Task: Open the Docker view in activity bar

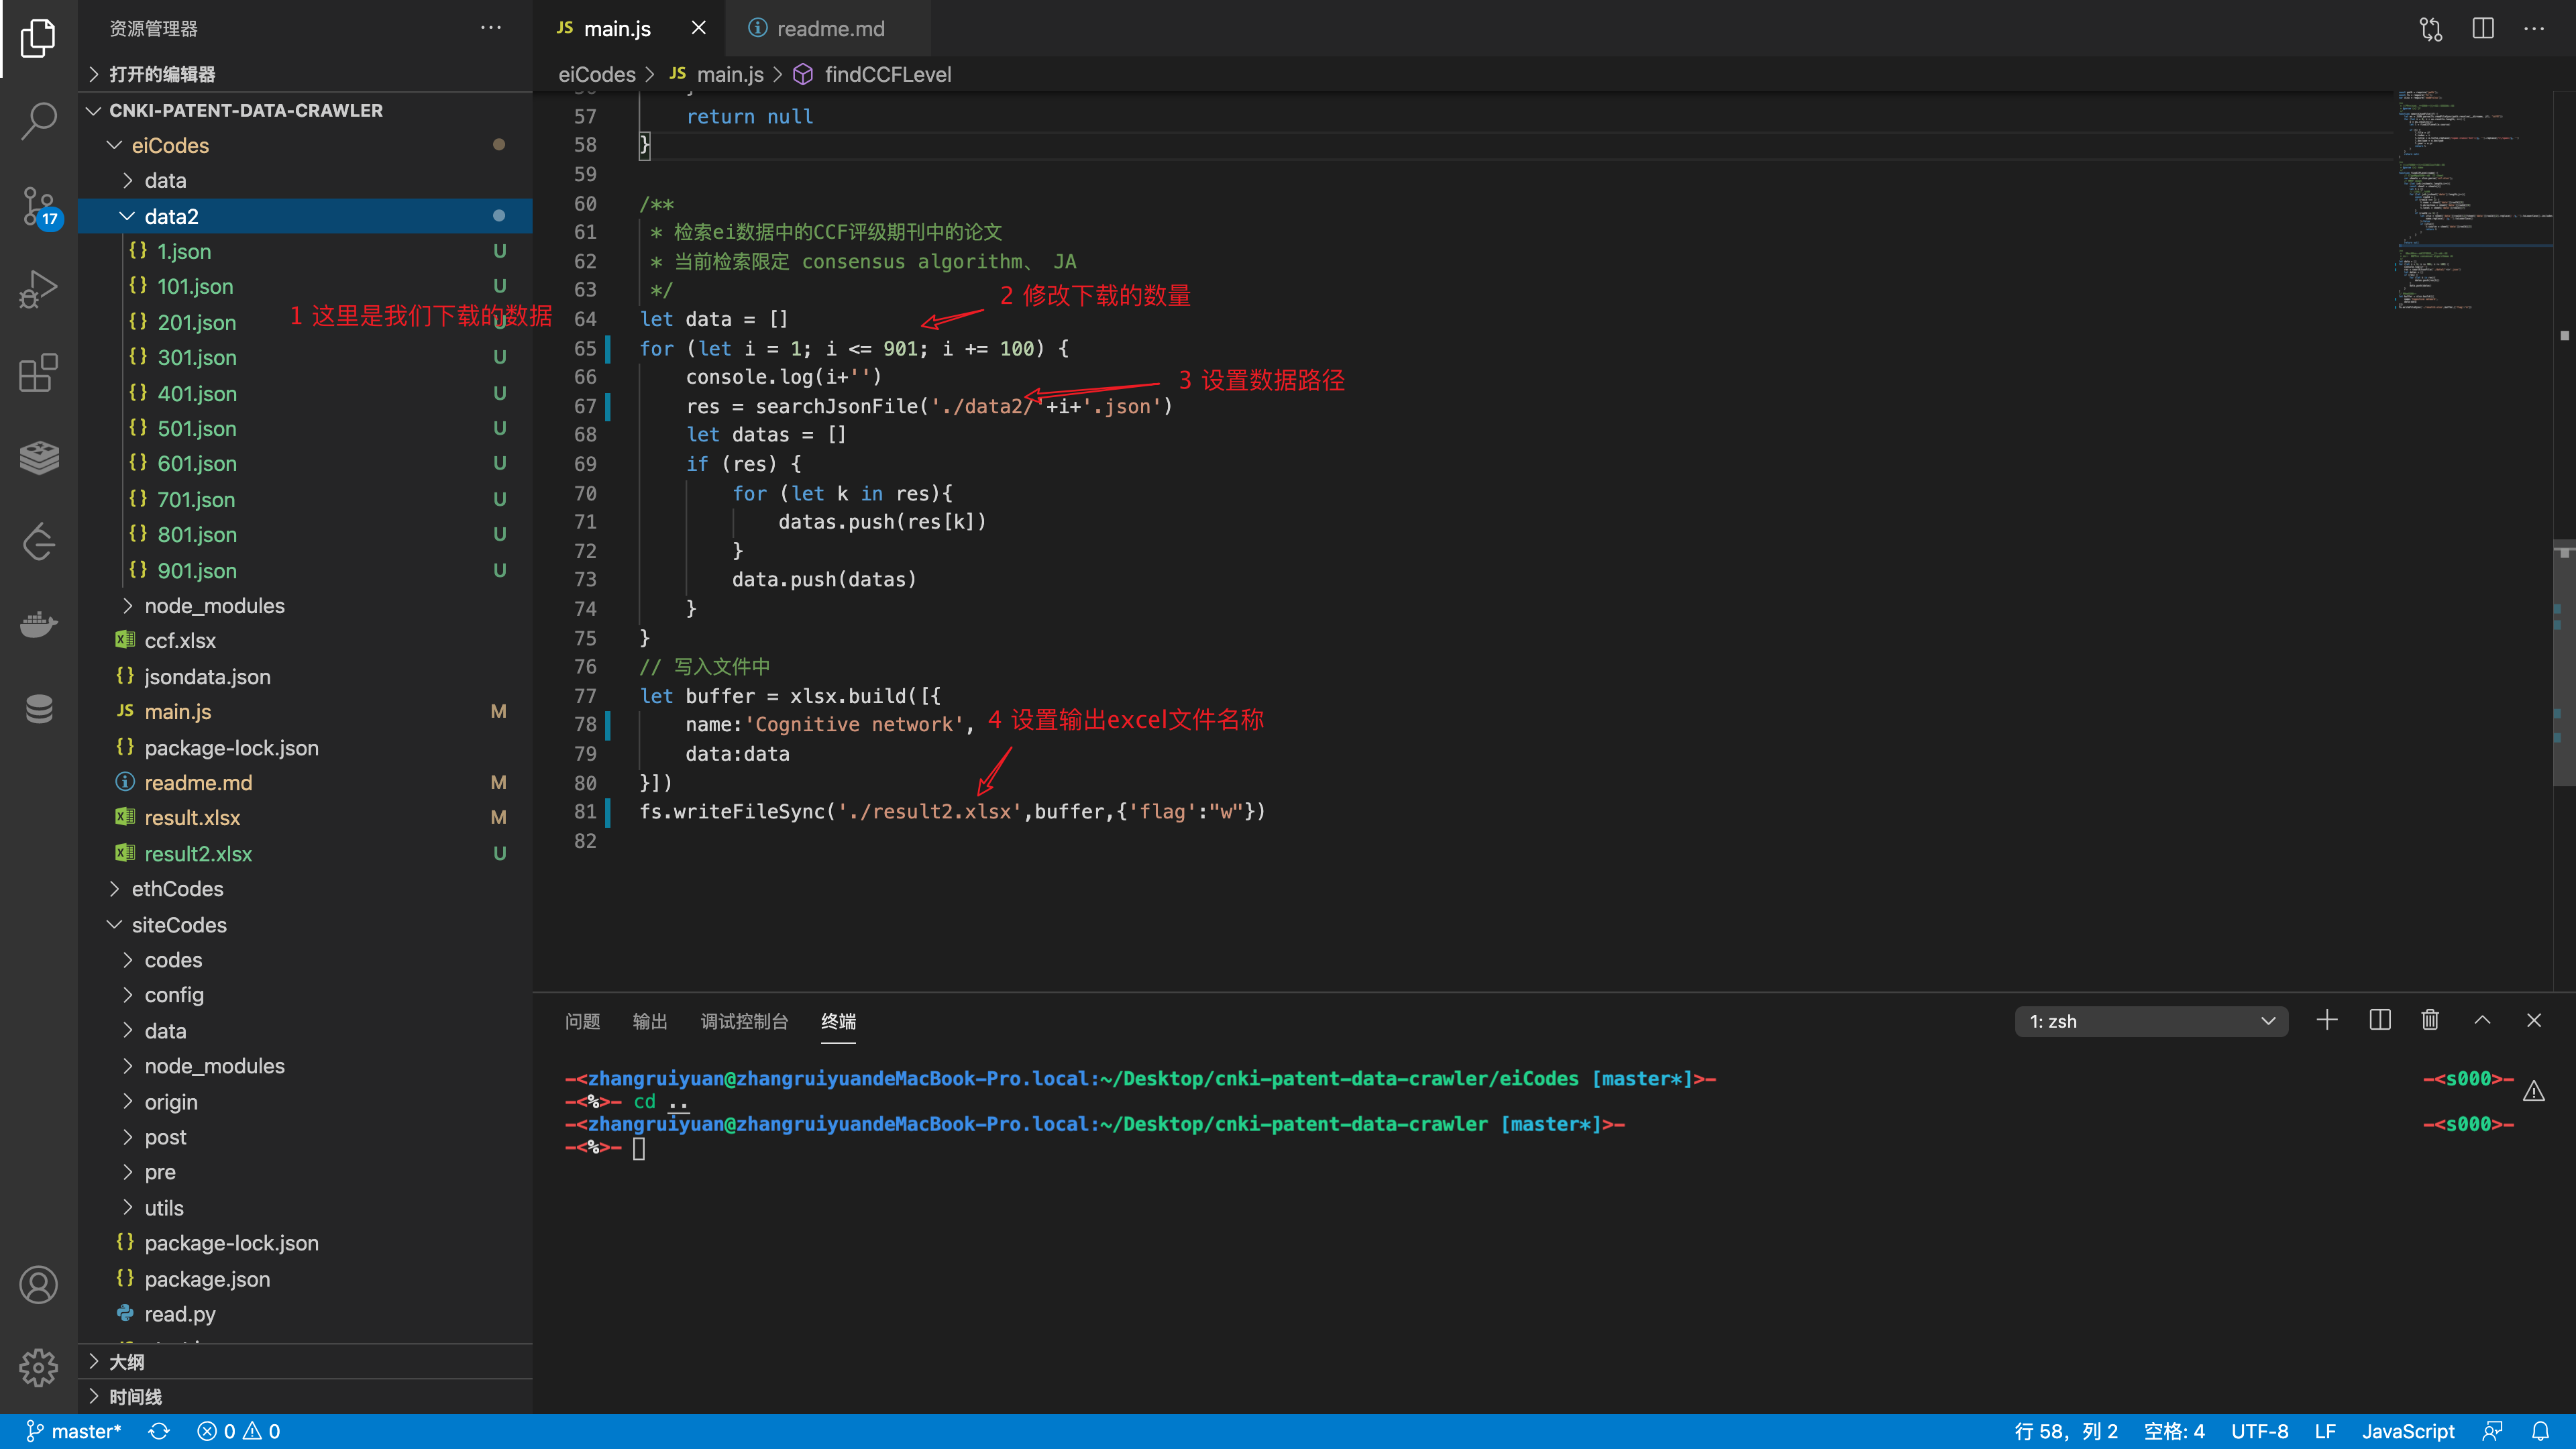Action: click(x=38, y=625)
